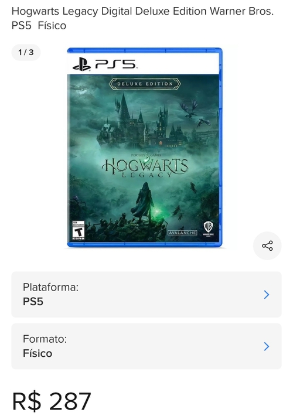
Task: Click the R$ 287 price
Action: tap(52, 401)
